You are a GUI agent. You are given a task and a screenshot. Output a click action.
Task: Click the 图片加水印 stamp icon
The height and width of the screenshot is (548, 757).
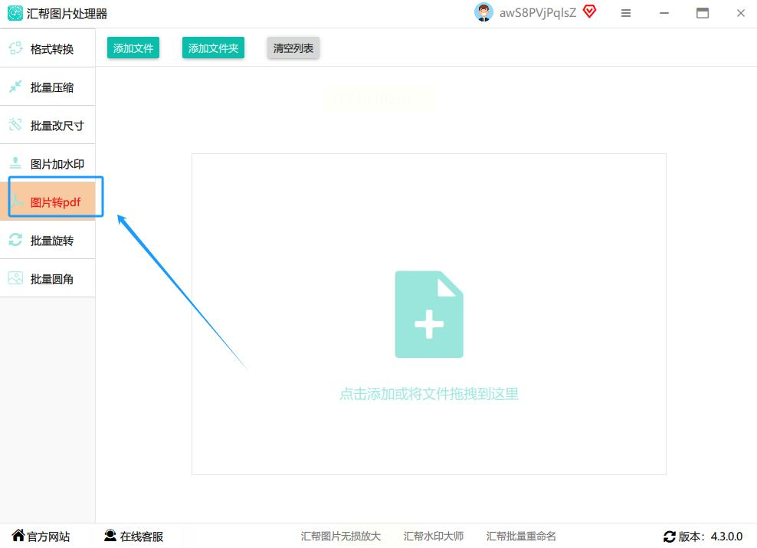point(15,163)
